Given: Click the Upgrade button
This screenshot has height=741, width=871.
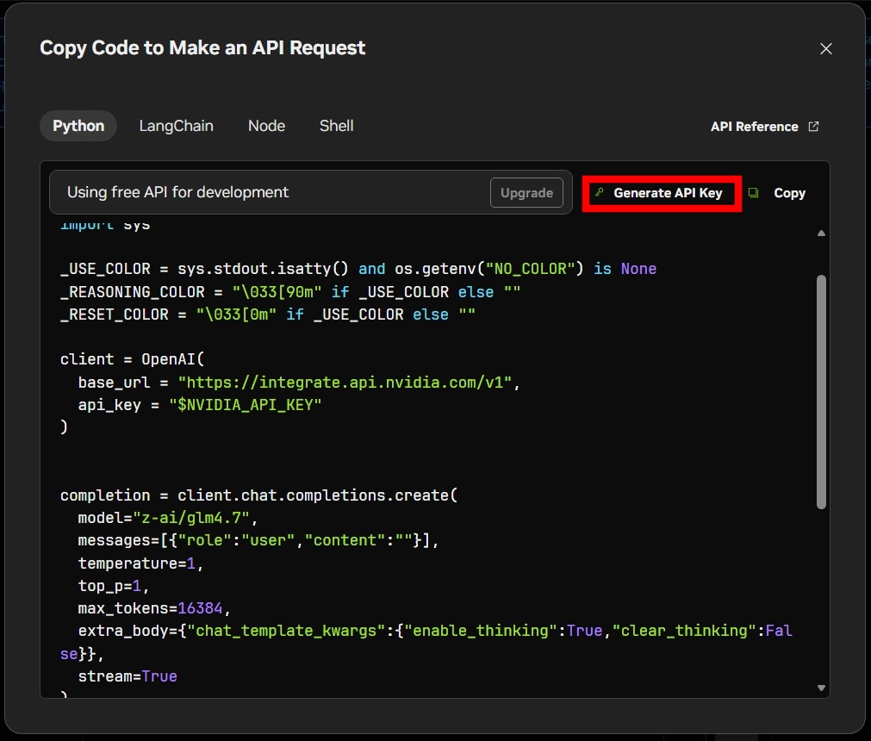Looking at the screenshot, I should (x=526, y=193).
